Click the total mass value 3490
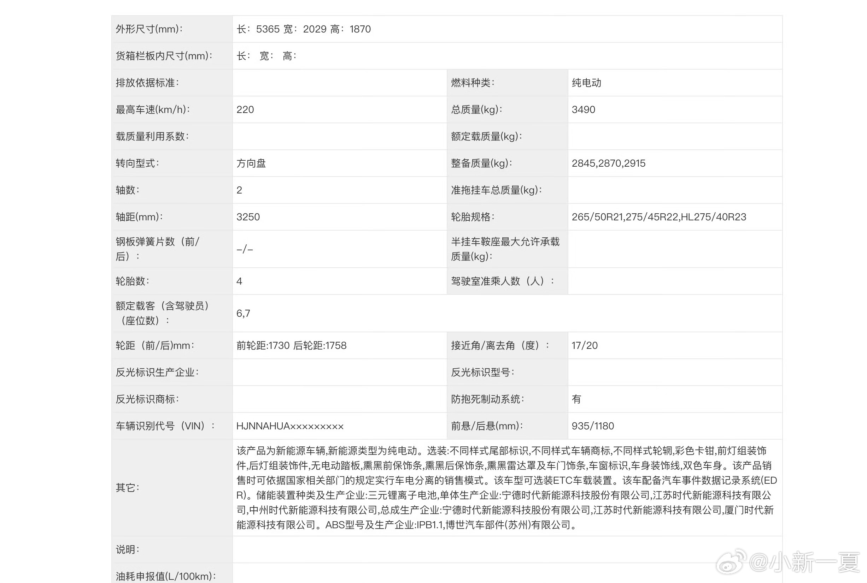Screen dimensions: 867x583 [x=584, y=110]
